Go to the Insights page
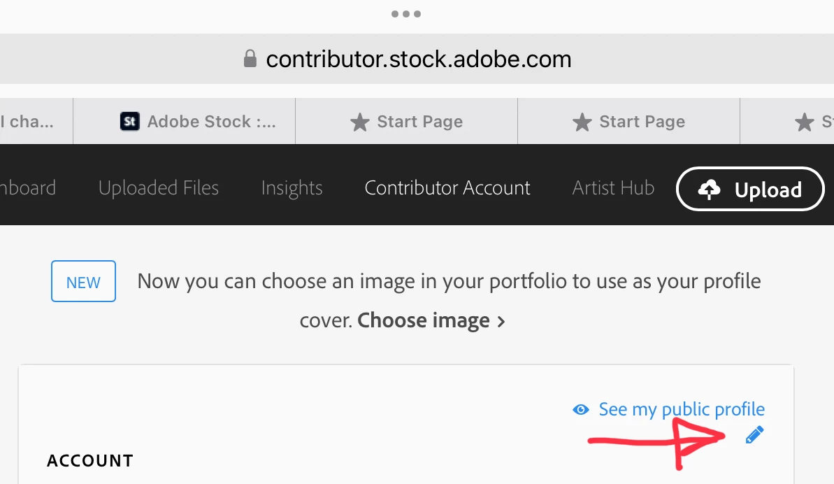The height and width of the screenshot is (484, 834). coord(292,188)
